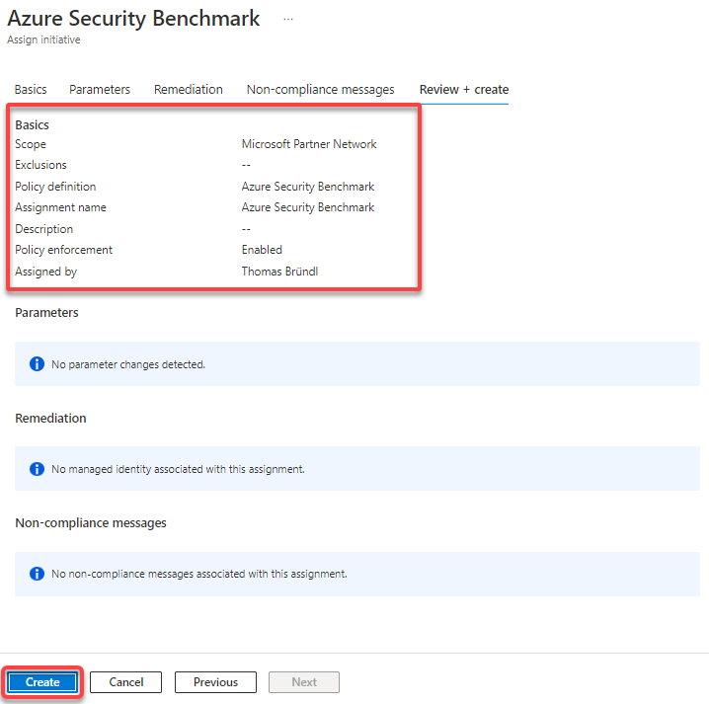Click the 'Exclusions' label
Screen dimensions: 709x704
[40, 165]
